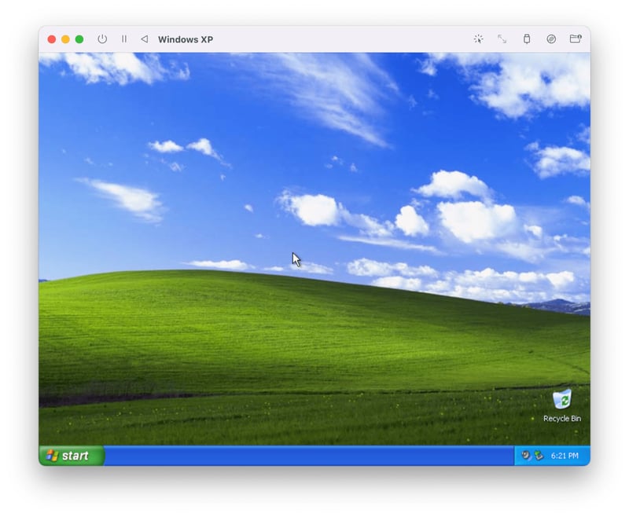Zoom the window using the green traffic light

(77, 38)
